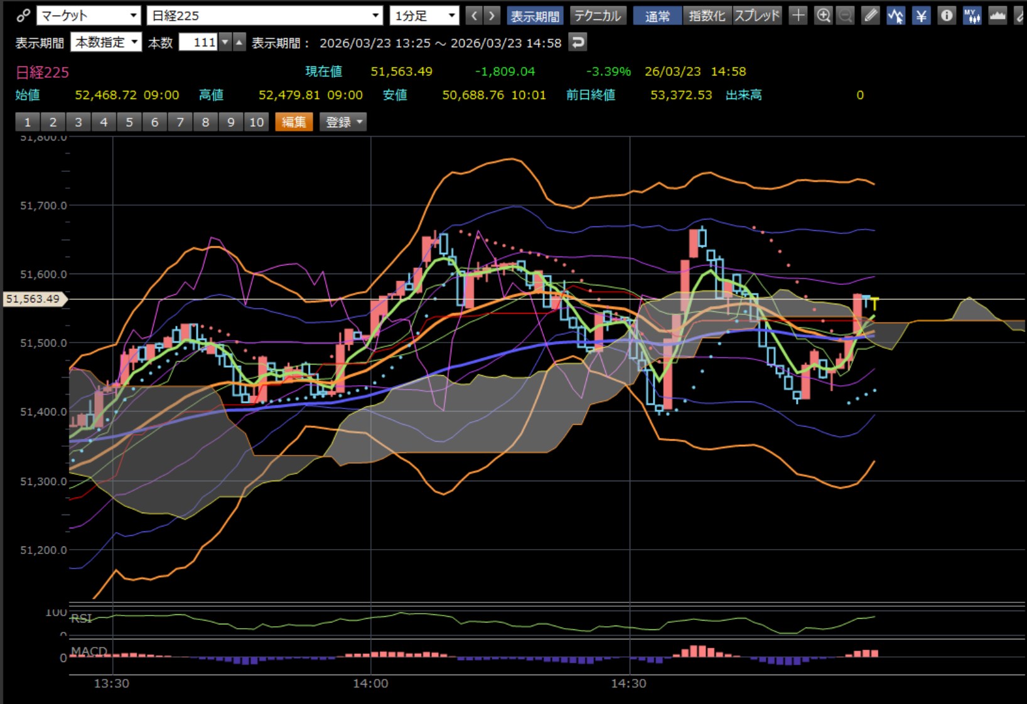Viewport: 1027px width, 704px height.
Task: Open the マーケット category dropdown
Action: tap(89, 16)
